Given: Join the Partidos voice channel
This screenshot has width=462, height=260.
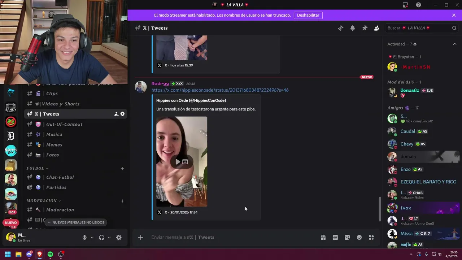Looking at the screenshot, I should (76, 187).
